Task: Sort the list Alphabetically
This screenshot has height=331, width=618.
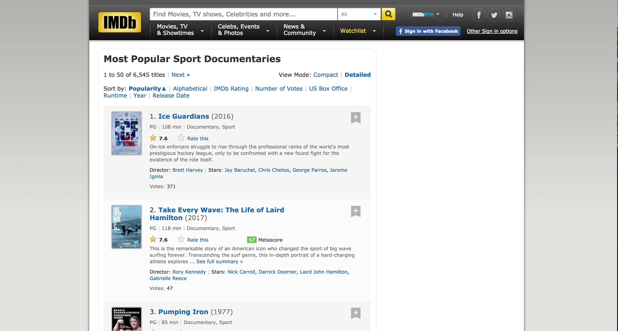Action: tap(190, 89)
